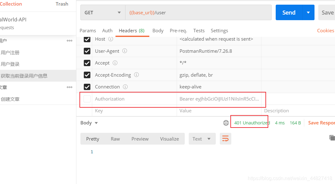335x184 pixels.
Task: Click the globe network icon near status
Action: coord(226,123)
